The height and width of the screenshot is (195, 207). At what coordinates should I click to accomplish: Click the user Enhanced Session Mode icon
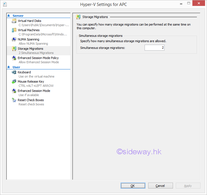tap(14, 91)
